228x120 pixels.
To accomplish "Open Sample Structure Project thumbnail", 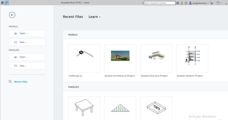I will click(x=156, y=58).
